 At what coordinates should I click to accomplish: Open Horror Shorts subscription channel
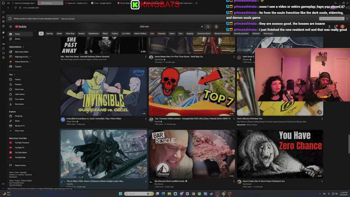[x=21, y=62]
